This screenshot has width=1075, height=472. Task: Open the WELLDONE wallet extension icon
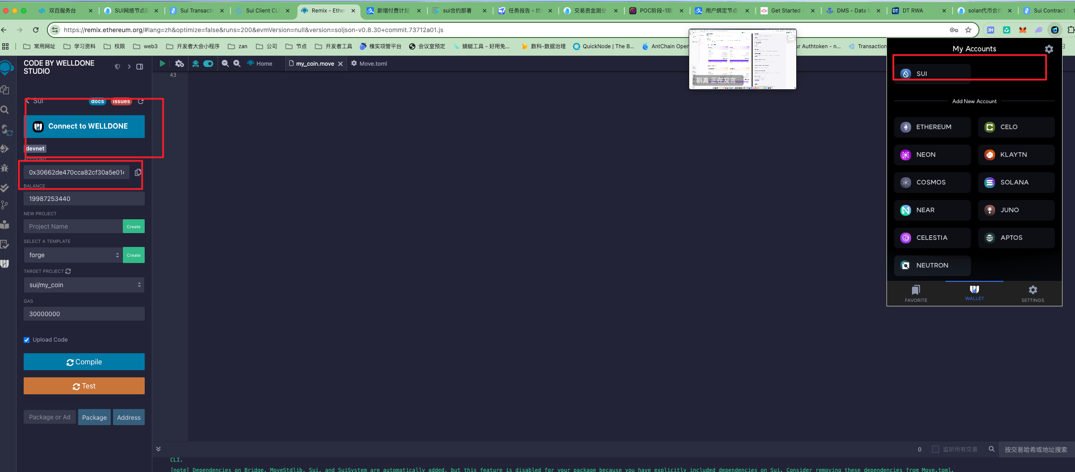click(x=1054, y=30)
